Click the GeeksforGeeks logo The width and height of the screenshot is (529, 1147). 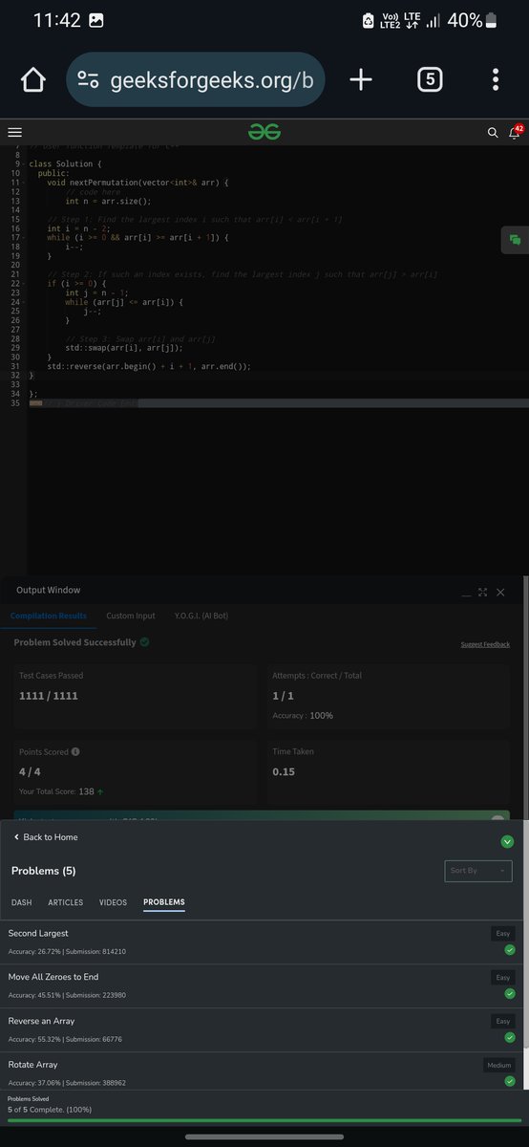pos(264,132)
